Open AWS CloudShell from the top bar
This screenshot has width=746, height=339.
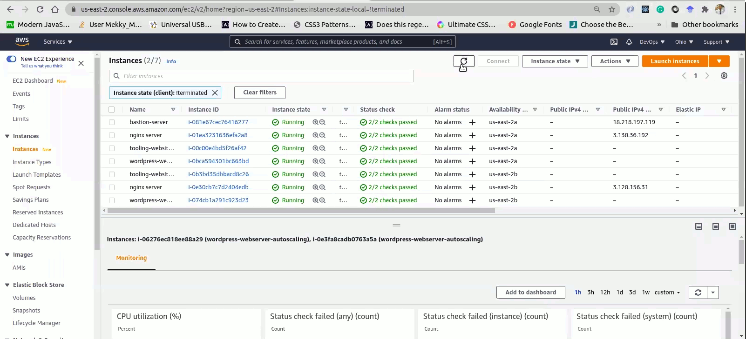614,42
